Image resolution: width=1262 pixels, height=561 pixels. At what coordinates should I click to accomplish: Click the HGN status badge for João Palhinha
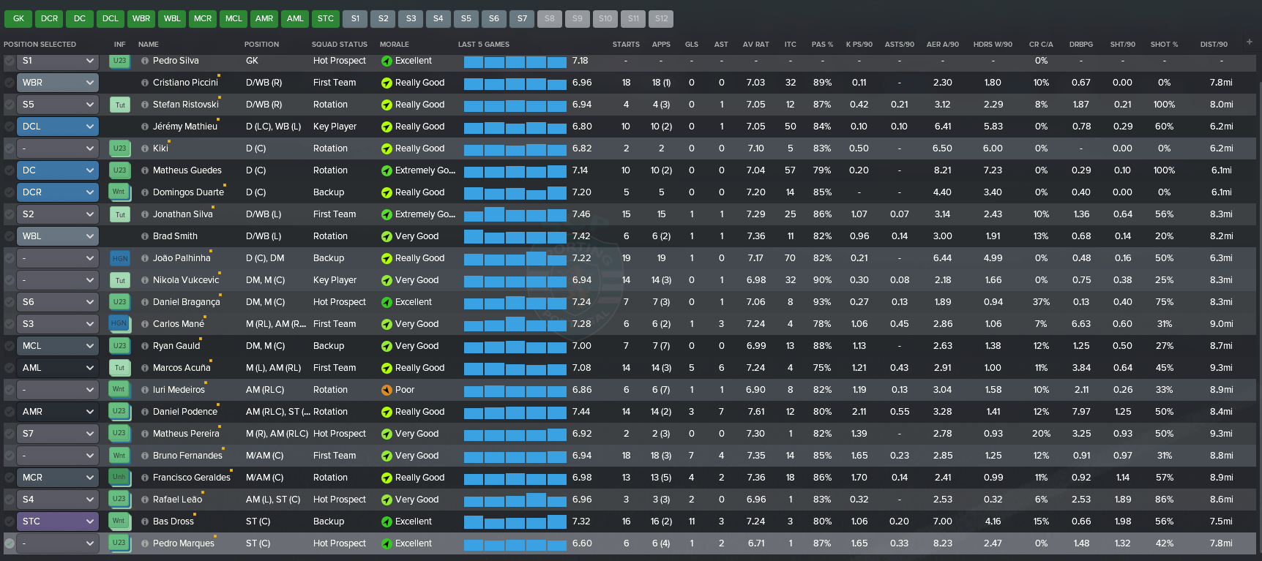point(119,258)
